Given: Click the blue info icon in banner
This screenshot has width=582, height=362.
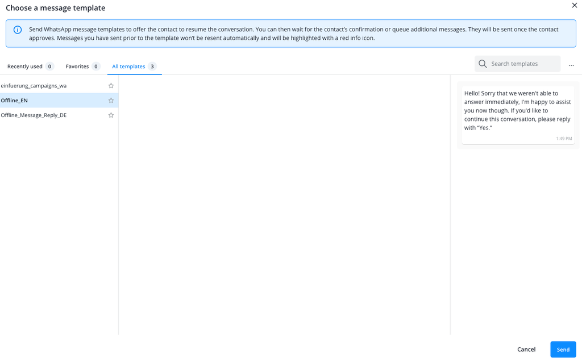Looking at the screenshot, I should [18, 30].
